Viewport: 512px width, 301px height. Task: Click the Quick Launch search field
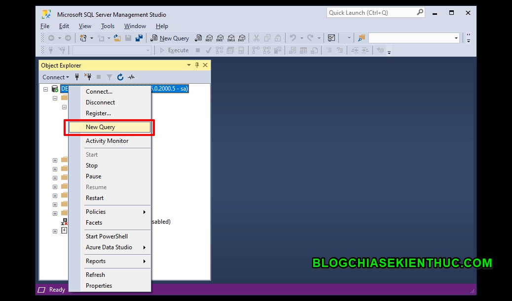(375, 13)
